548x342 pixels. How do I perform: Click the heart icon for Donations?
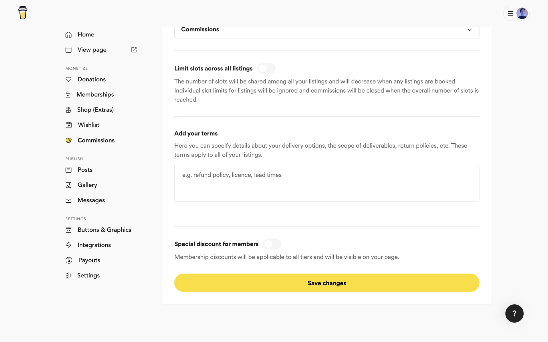tap(68, 80)
